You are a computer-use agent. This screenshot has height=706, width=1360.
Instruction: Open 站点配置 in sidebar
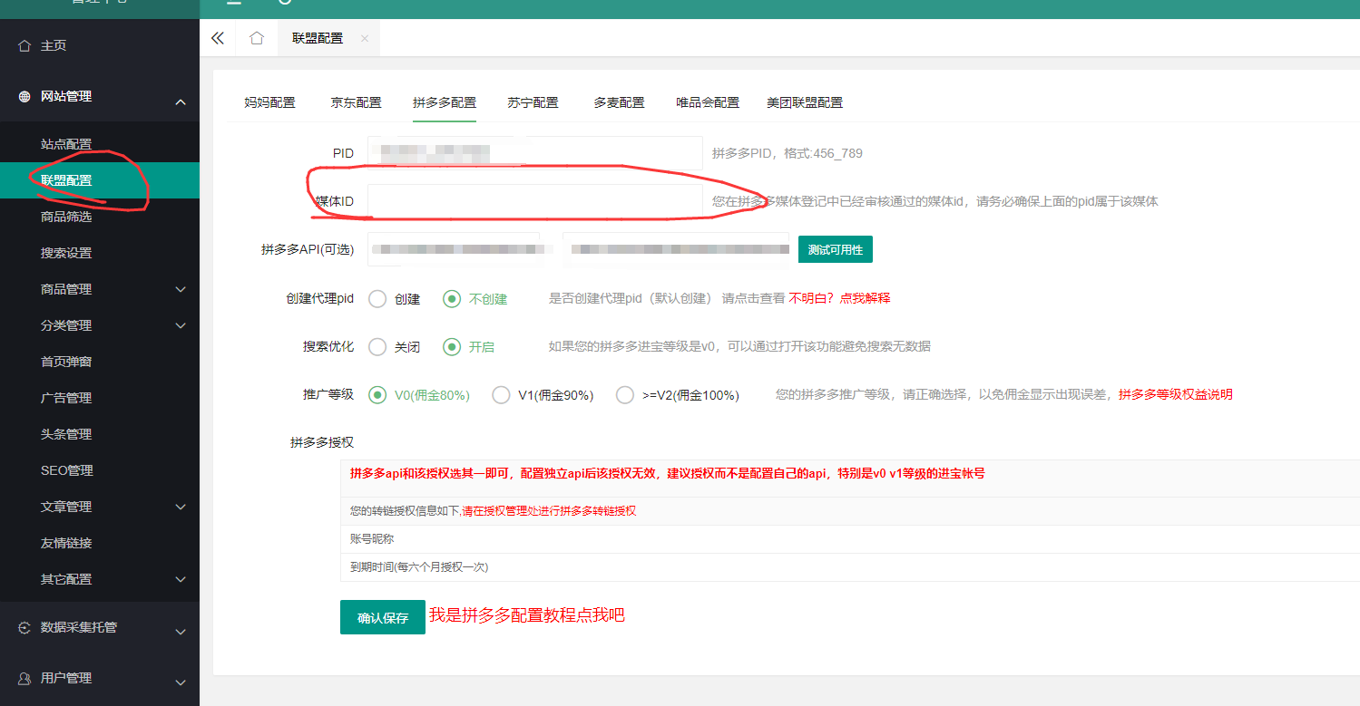point(66,144)
